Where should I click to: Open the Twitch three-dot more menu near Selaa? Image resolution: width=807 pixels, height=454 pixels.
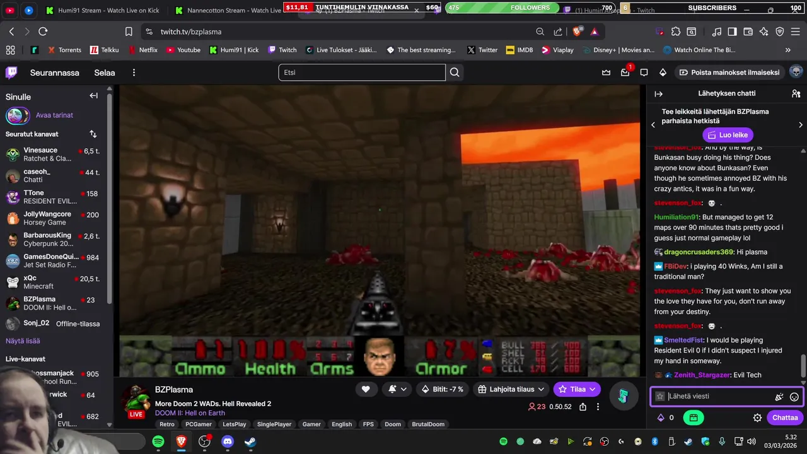(x=134, y=73)
